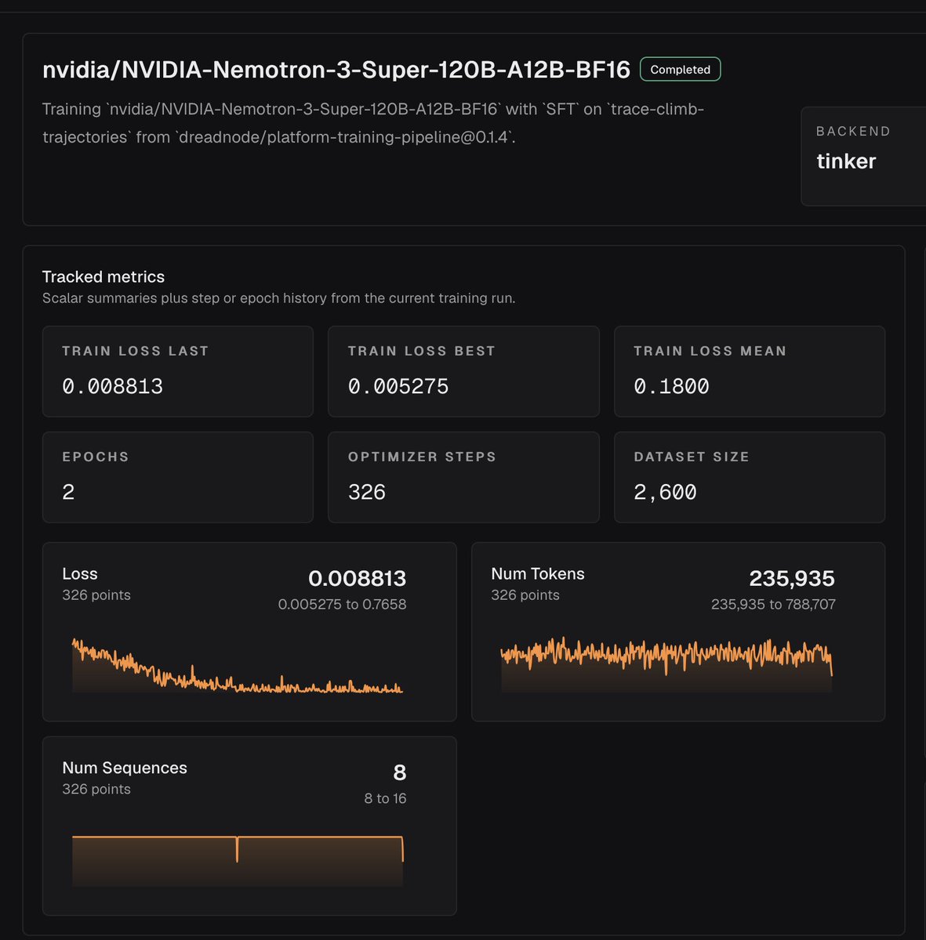Click the value 0.1800
The height and width of the screenshot is (940, 926).
pyautogui.click(x=671, y=386)
